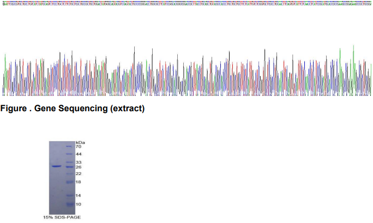Click the nucleotide sequence text line
This screenshot has width=373, height=223.
186,4
